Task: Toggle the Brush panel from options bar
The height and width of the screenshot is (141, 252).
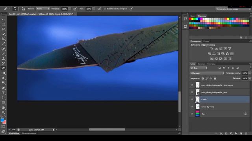Action: pyautogui.click(x=23, y=9)
